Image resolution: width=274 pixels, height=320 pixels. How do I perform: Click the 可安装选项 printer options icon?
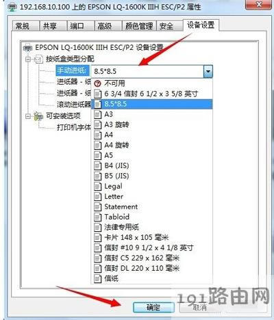pyautogui.click(x=38, y=116)
